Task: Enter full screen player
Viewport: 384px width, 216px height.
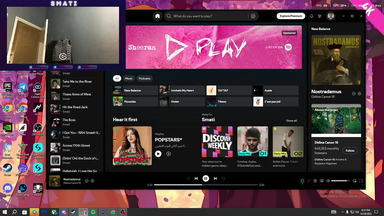Action: pos(361,181)
